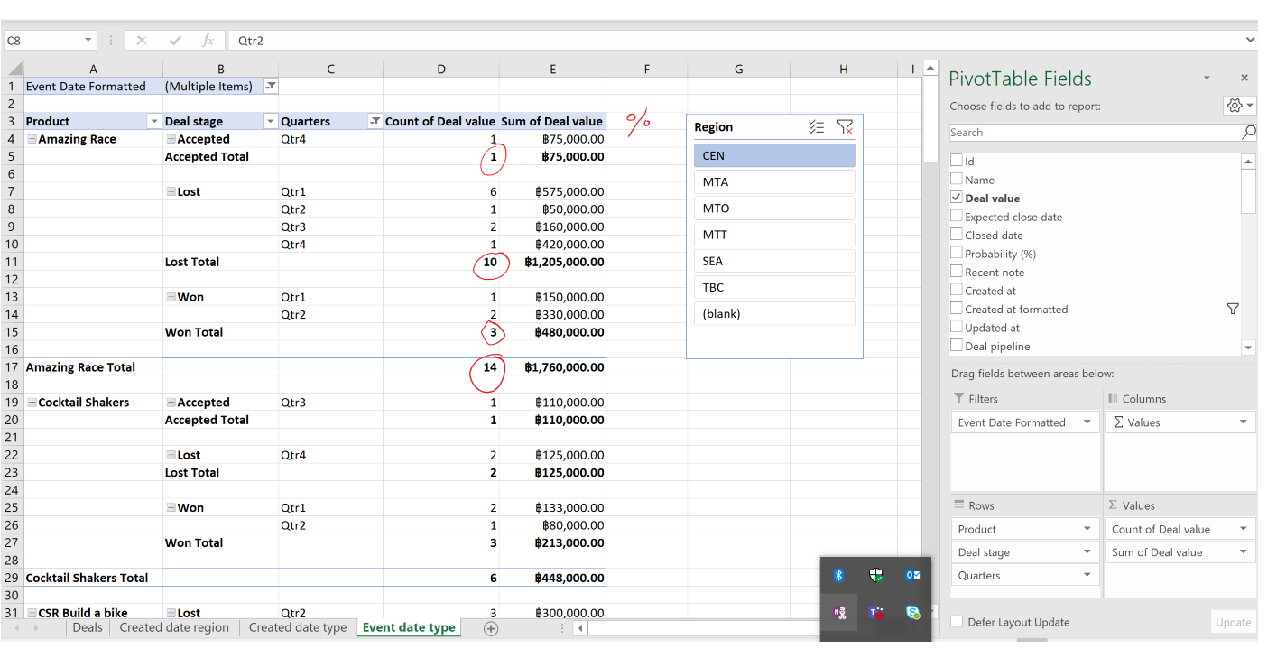Click the magnifier icon in field search
Viewport: 1286px width, 658px height.
point(1248,133)
